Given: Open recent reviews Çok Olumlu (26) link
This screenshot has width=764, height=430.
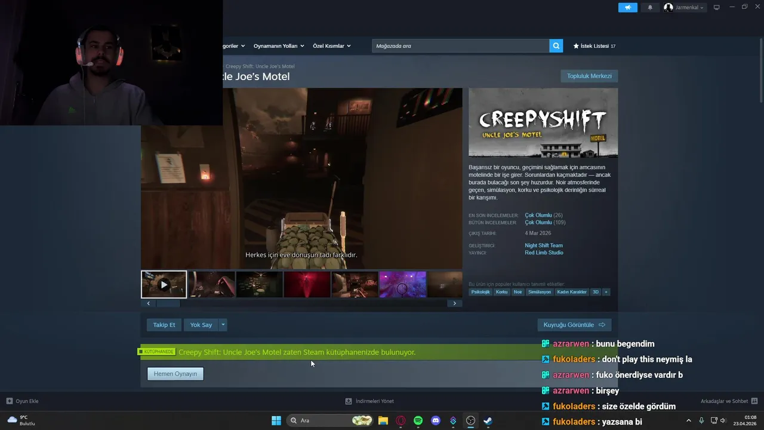Looking at the screenshot, I should click(544, 215).
